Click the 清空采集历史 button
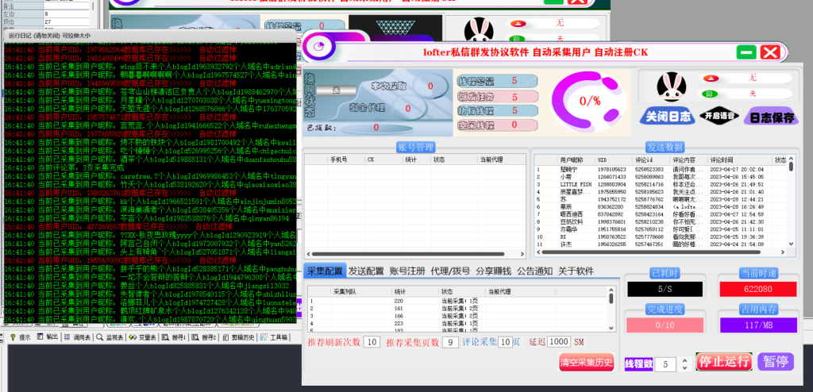The width and height of the screenshot is (813, 392). 589,363
